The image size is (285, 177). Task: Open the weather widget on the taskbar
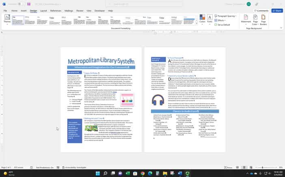[9, 173]
